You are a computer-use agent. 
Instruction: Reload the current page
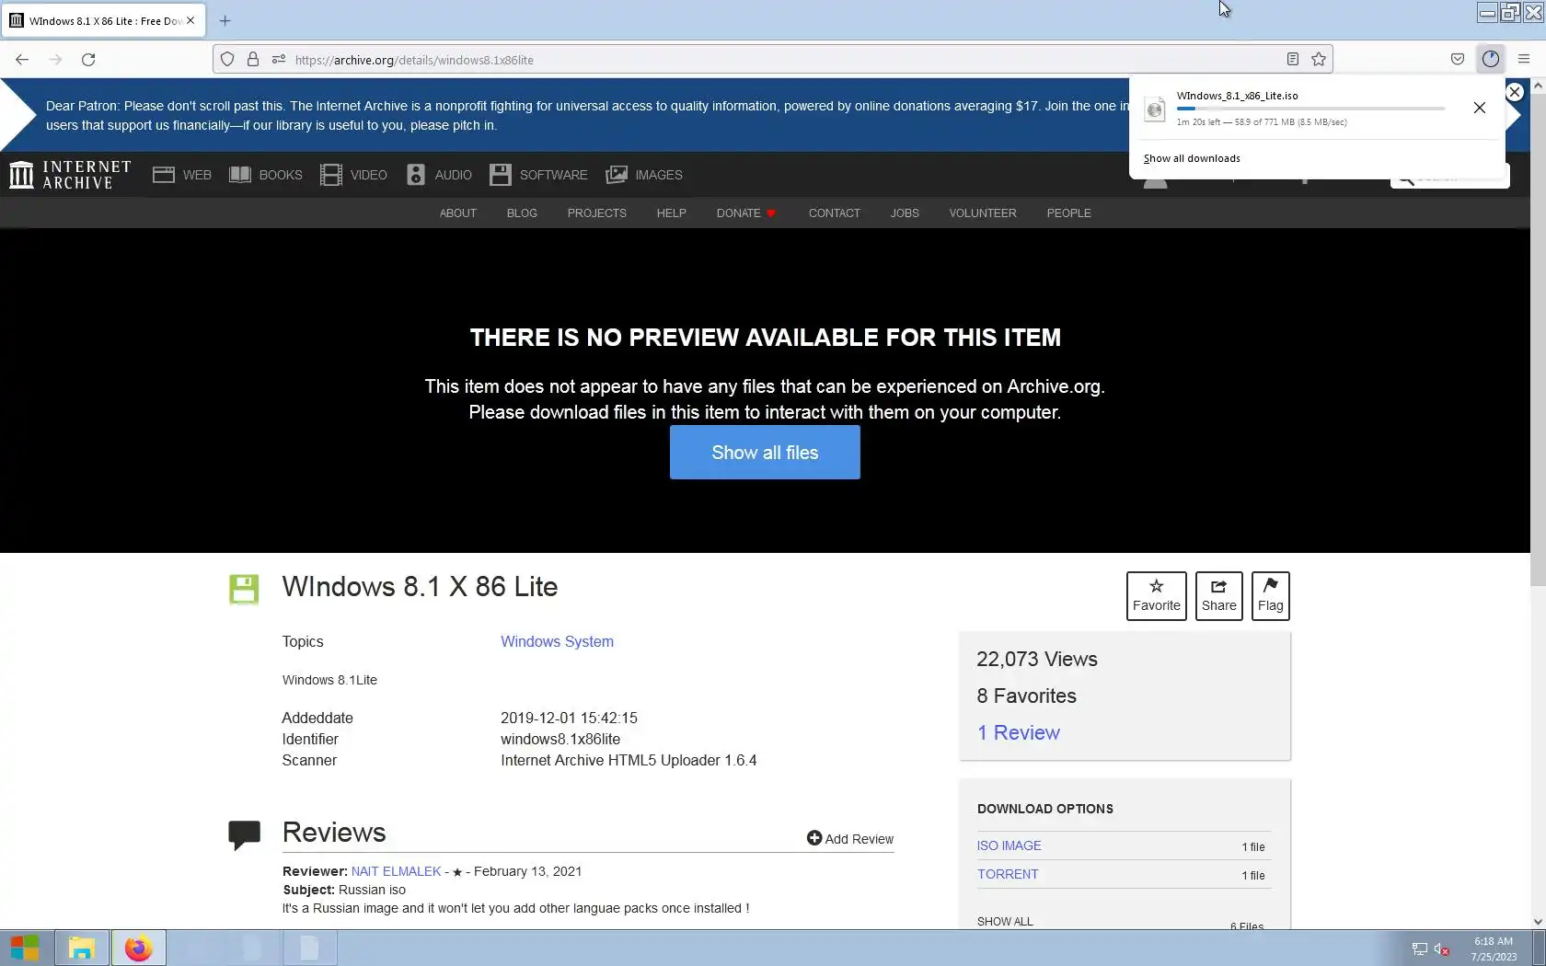point(88,60)
